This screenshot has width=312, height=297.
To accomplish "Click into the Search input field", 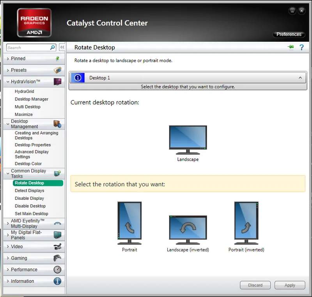I will pyautogui.click(x=27, y=48).
